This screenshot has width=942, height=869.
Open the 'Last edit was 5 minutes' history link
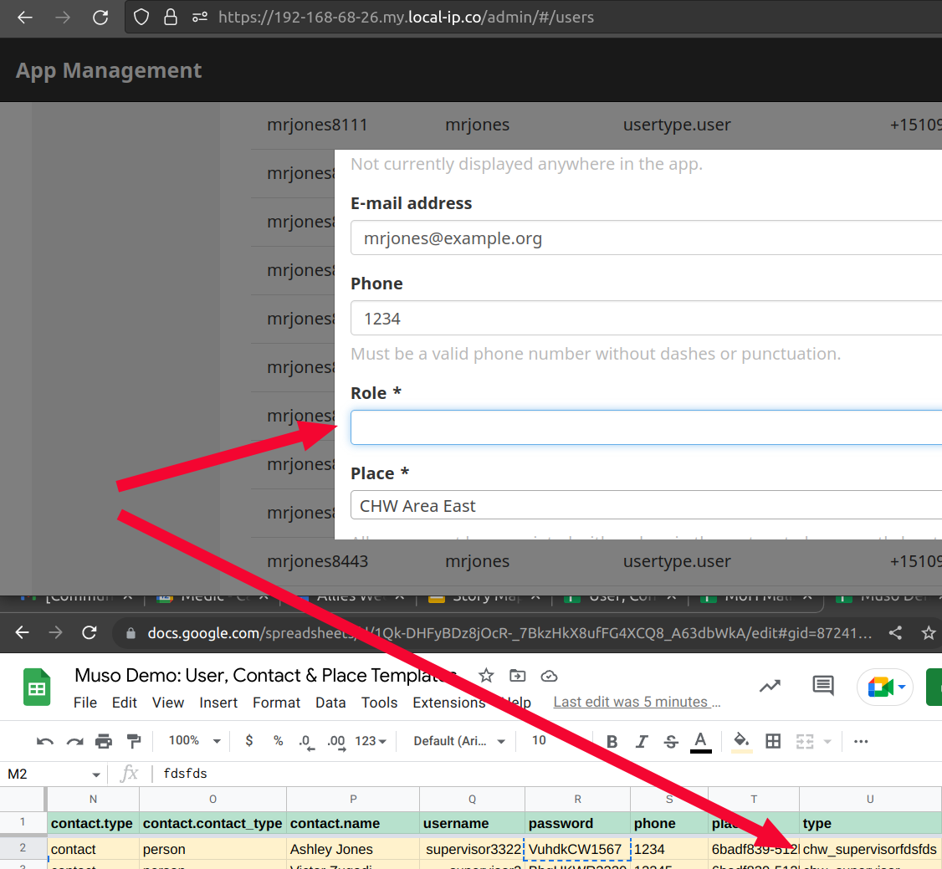[637, 702]
